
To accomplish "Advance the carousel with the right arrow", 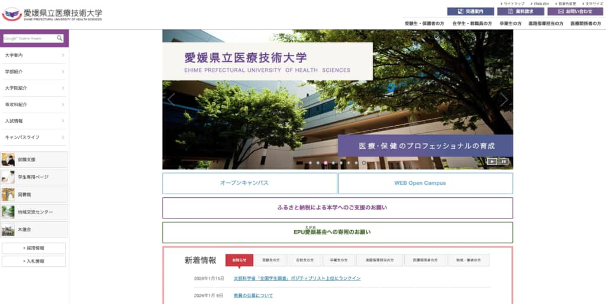I will point(504,99).
